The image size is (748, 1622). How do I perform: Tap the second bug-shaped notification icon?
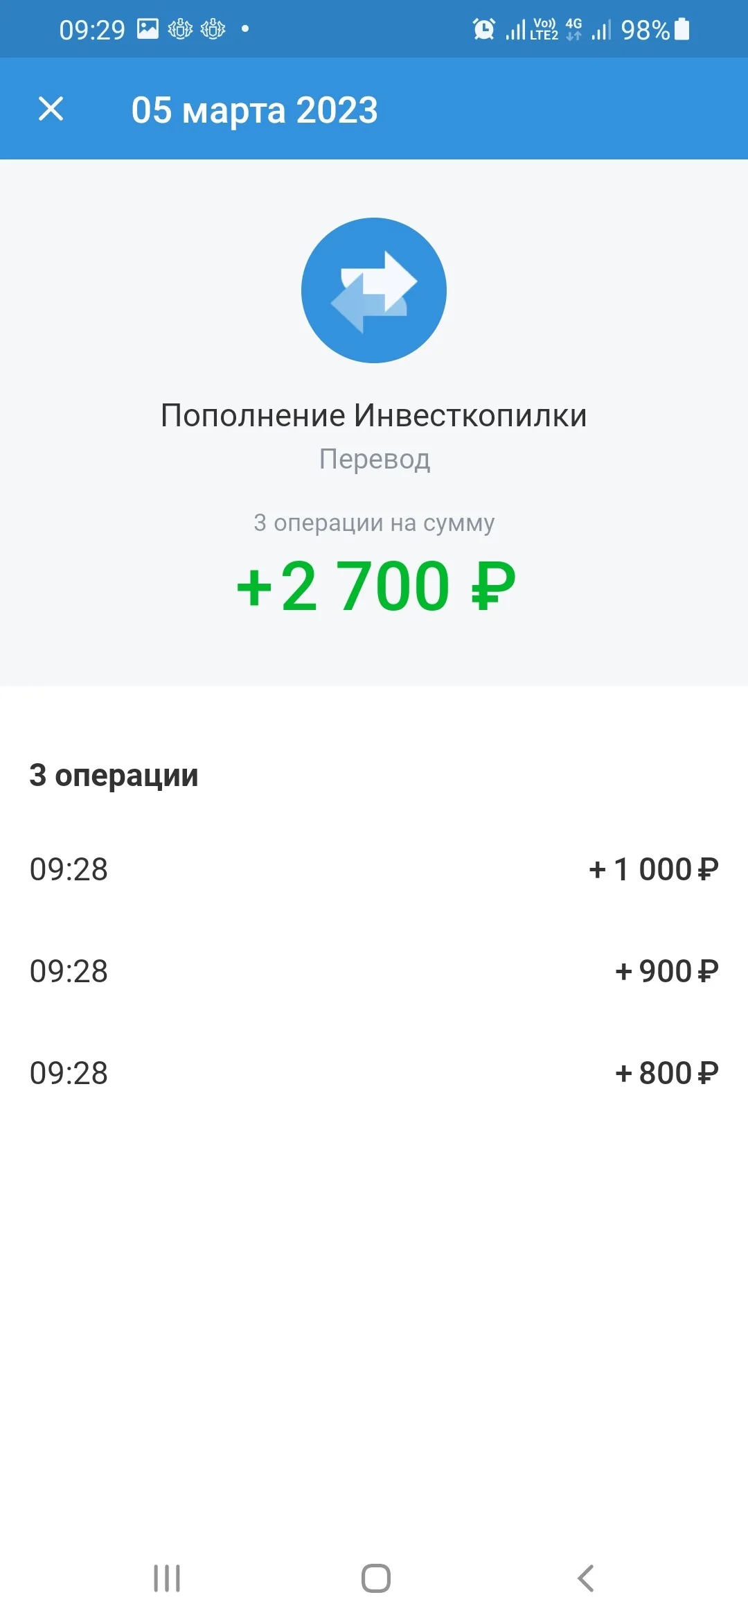click(x=213, y=29)
